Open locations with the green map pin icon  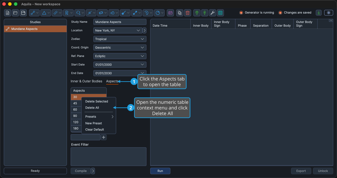click(197, 13)
